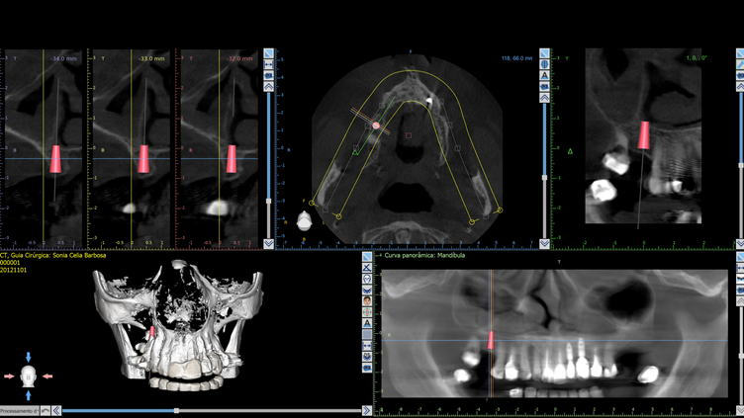Rotate 3D model using top blue arrow
Screen dimensions: 744x418
29,357
